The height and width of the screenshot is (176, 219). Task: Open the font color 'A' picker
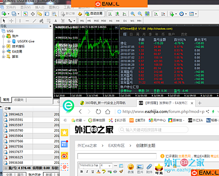click(98, 172)
